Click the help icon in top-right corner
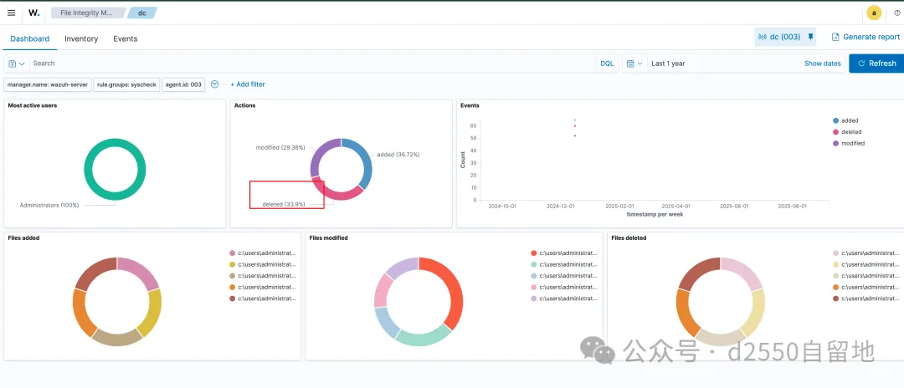Image resolution: width=904 pixels, height=388 pixels. tap(897, 13)
